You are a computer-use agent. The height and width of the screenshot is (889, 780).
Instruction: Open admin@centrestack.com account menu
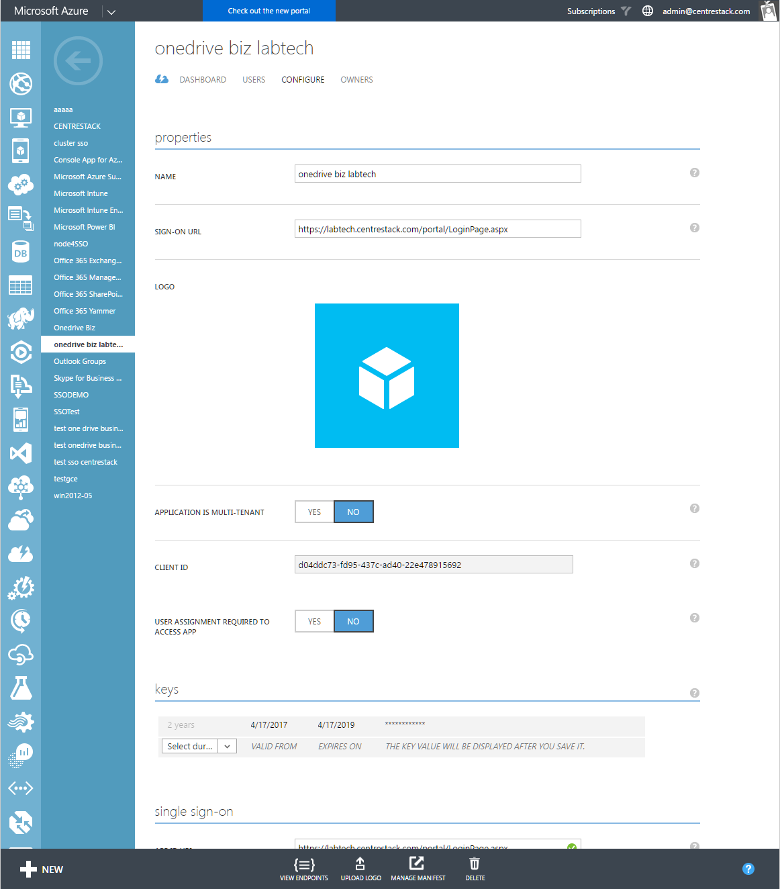[x=706, y=11]
